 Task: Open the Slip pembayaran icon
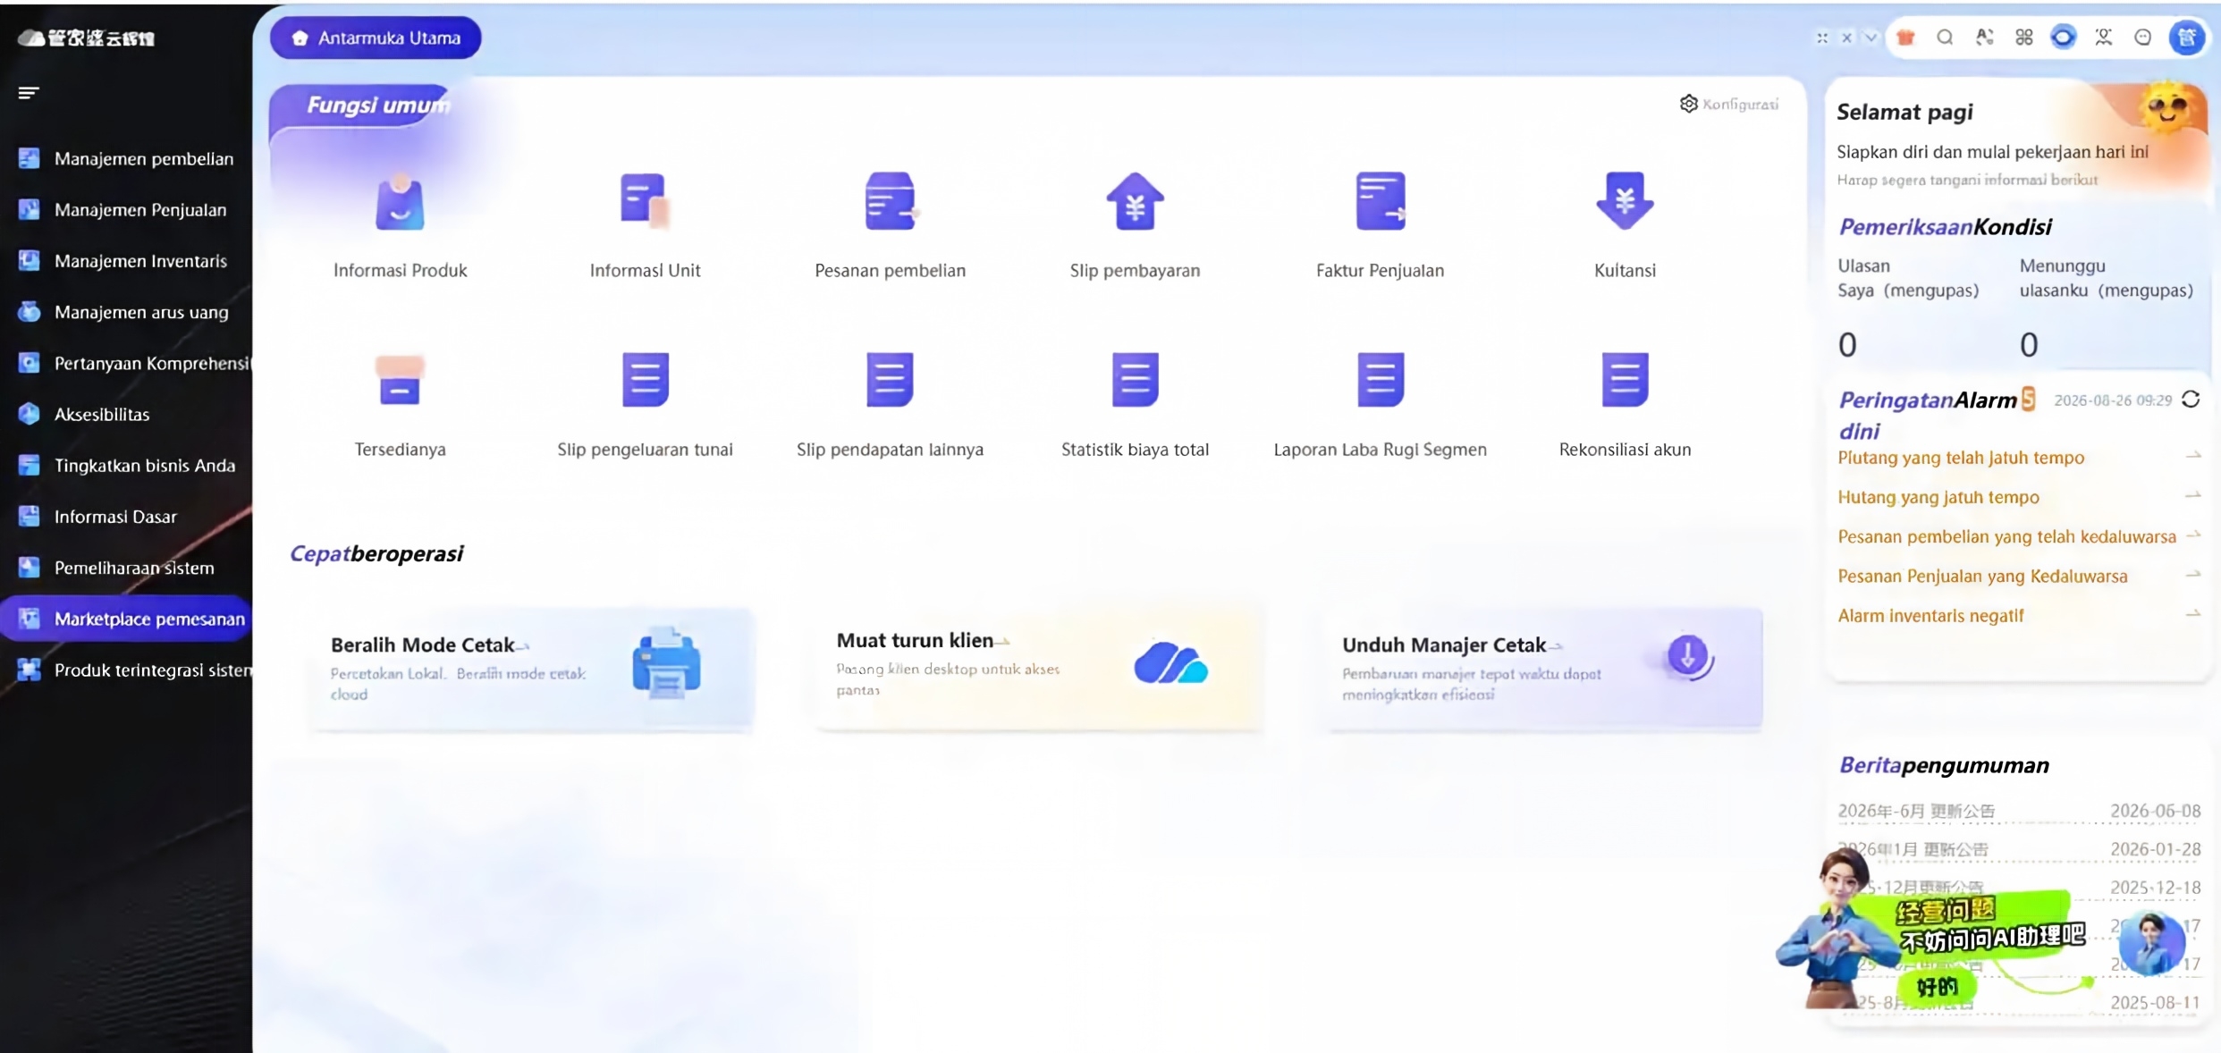pos(1135,202)
